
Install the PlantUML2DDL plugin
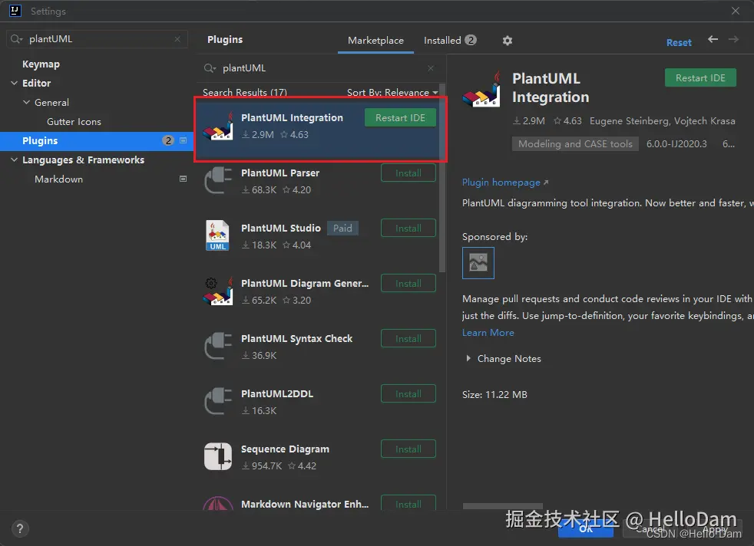pyautogui.click(x=408, y=393)
